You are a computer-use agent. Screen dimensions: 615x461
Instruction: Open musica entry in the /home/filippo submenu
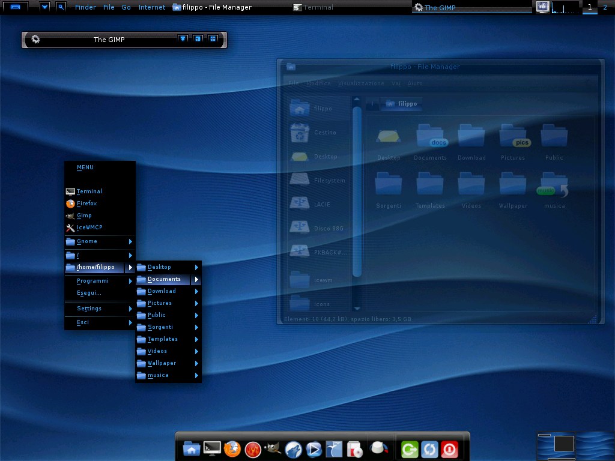pos(169,375)
